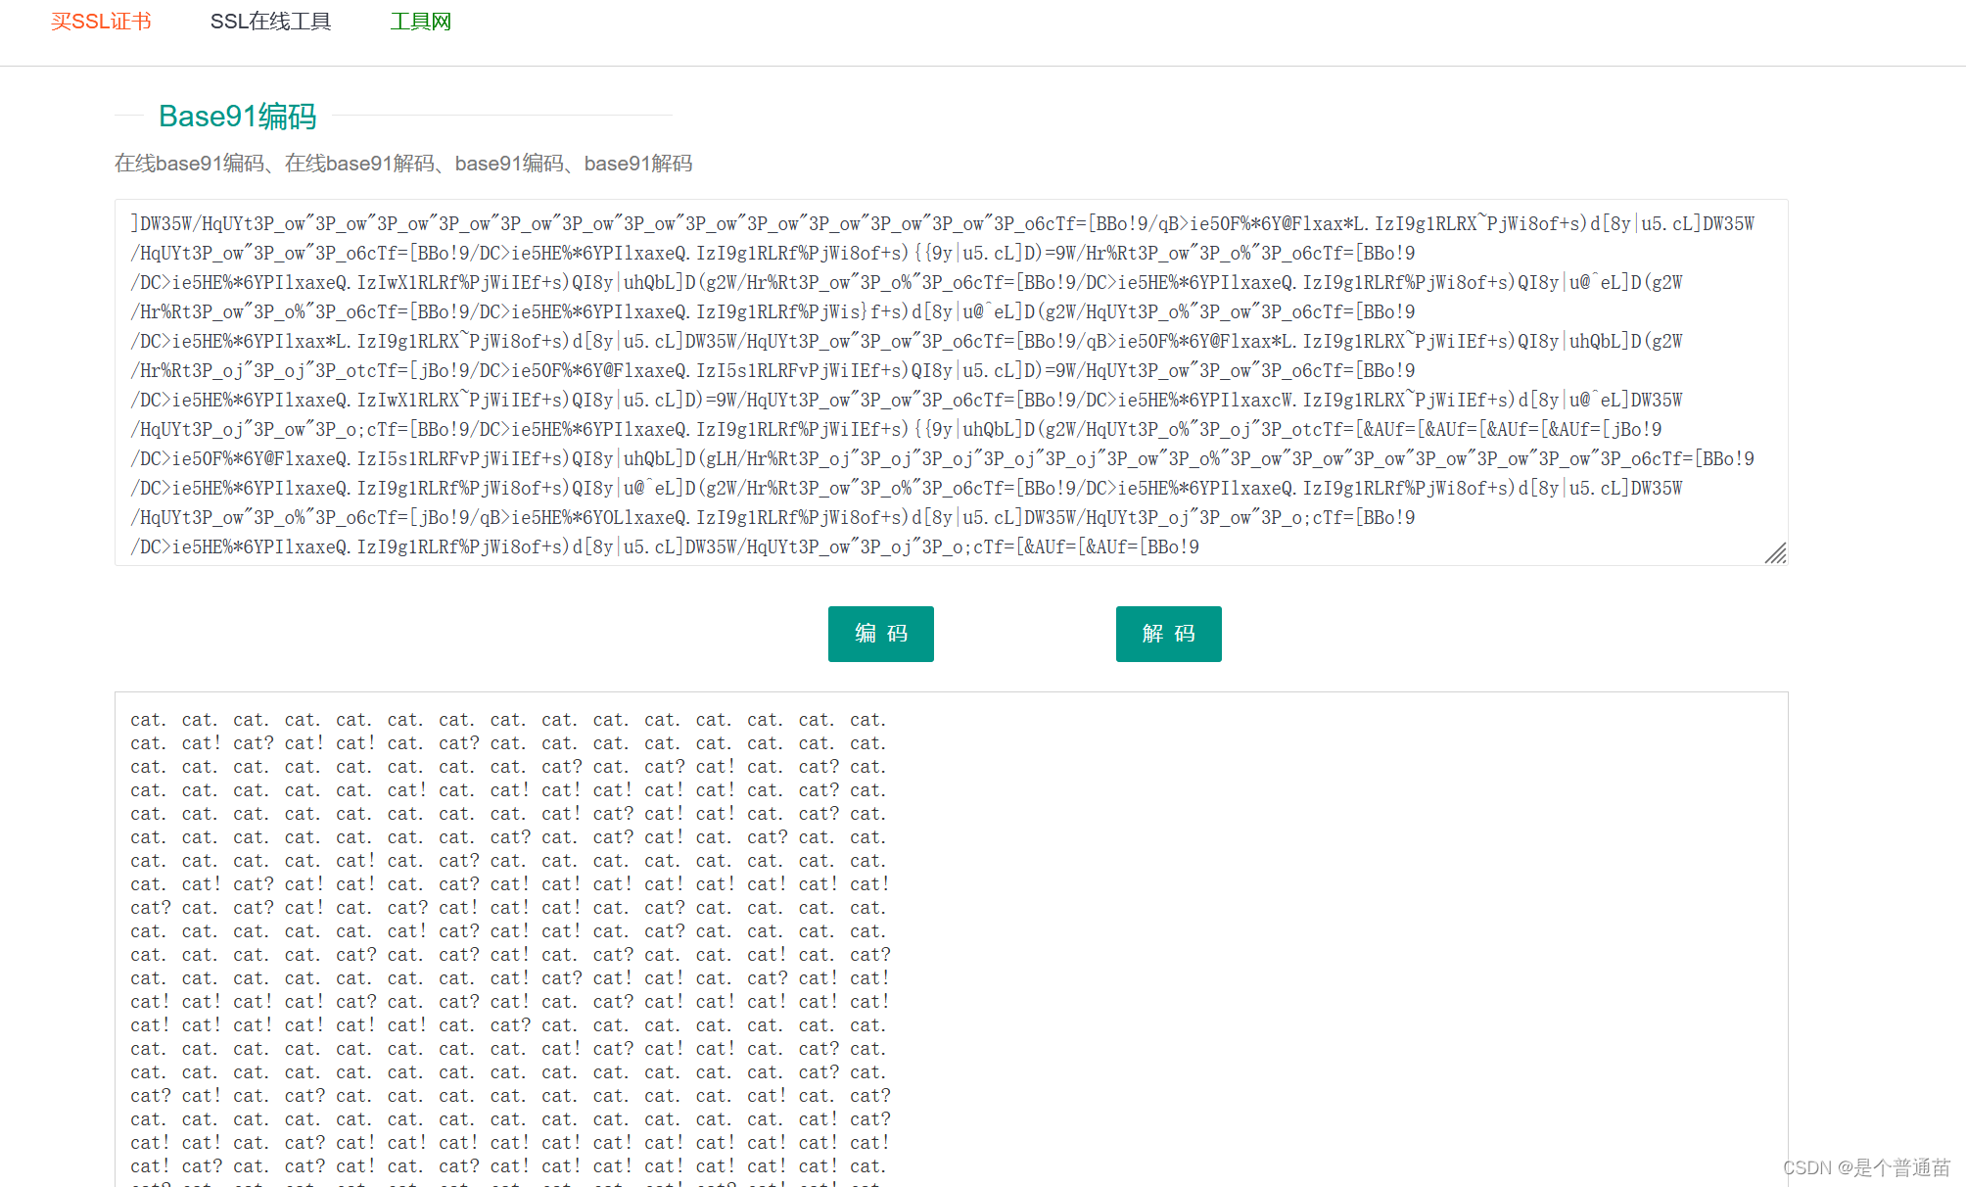Screen dimensions: 1966x1187
Task: Place cursor in last input line ending [&AUf=[BBo!9
Action: point(666,547)
